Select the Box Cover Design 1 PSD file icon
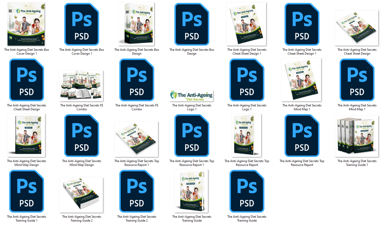The height and width of the screenshot is (227, 384). [82, 24]
